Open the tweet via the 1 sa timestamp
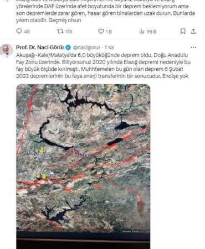The width and height of the screenshot is (205, 249). pyautogui.click(x=109, y=48)
